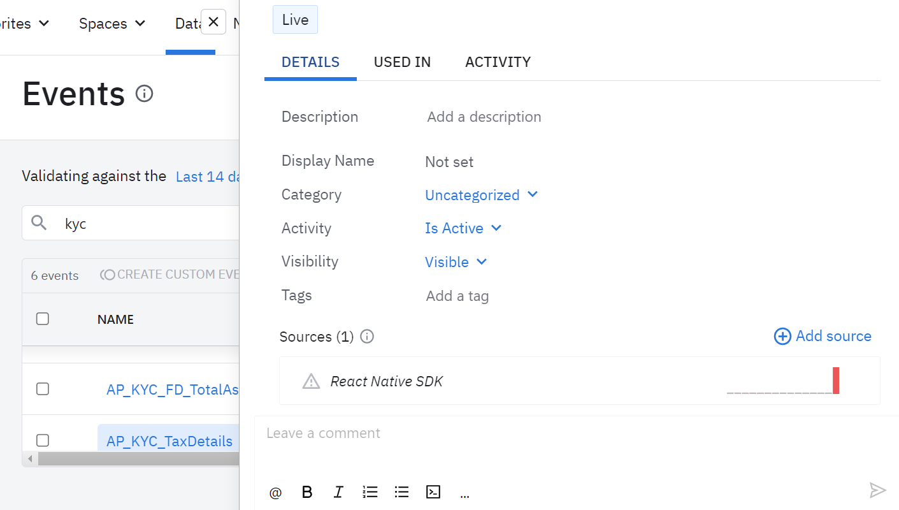Click Add a tag field
899x510 pixels.
(457, 296)
